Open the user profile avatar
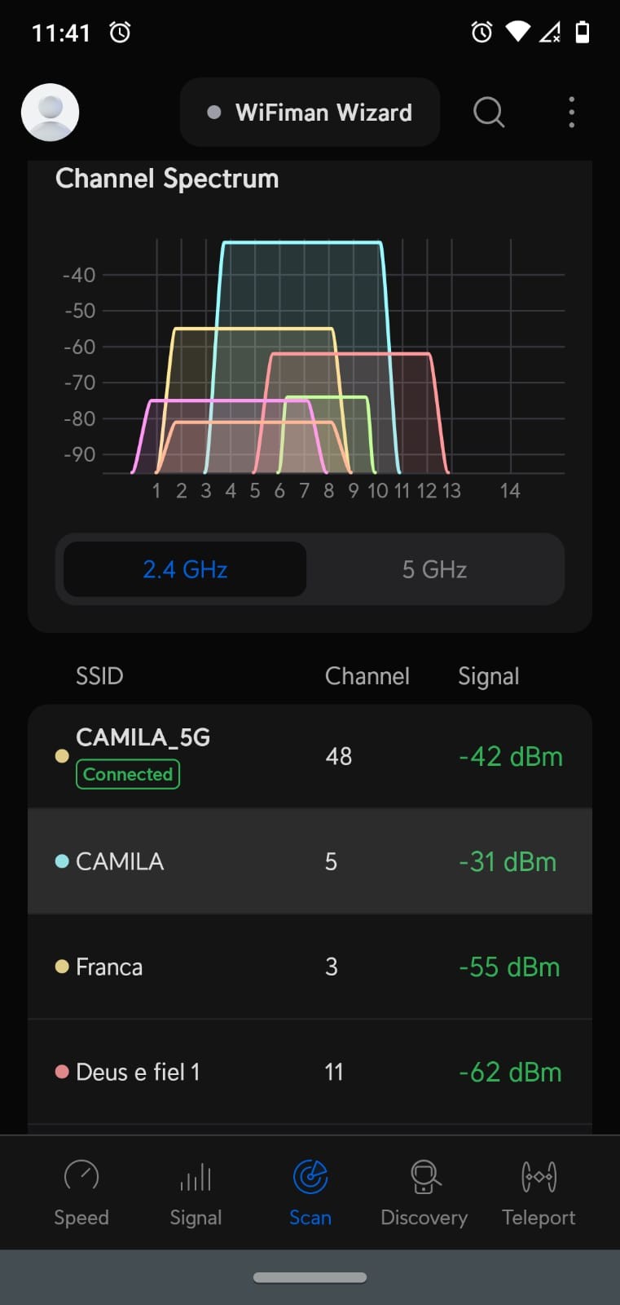This screenshot has height=1305, width=620. [x=50, y=113]
